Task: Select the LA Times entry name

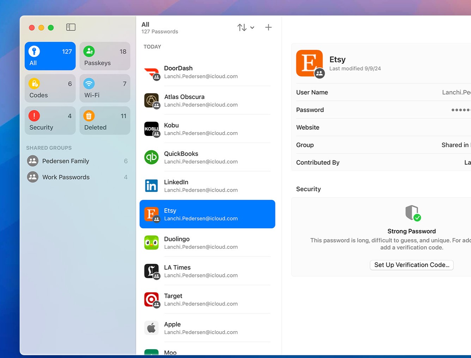Action: (177, 267)
